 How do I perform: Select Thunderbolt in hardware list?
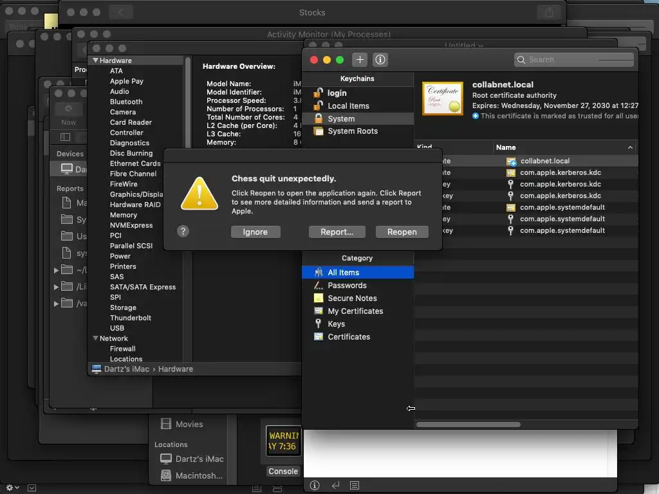click(x=130, y=318)
